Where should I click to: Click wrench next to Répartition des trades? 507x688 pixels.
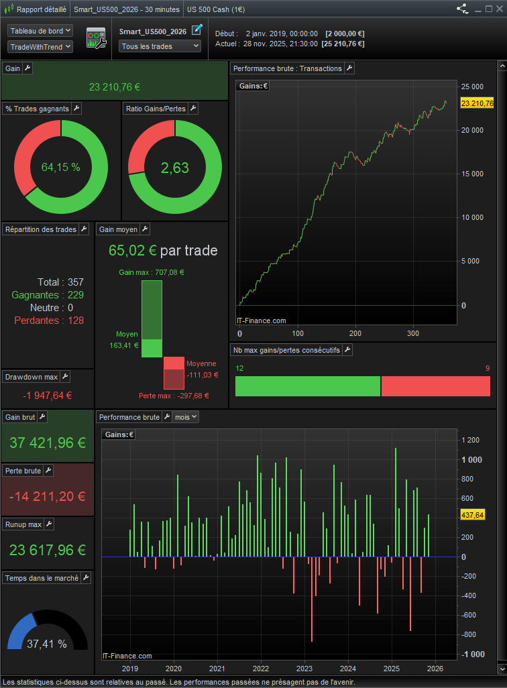(x=84, y=229)
